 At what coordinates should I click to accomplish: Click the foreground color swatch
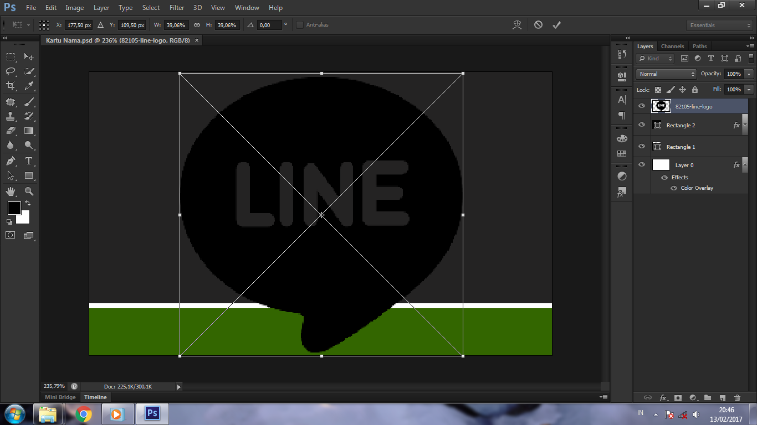click(14, 208)
